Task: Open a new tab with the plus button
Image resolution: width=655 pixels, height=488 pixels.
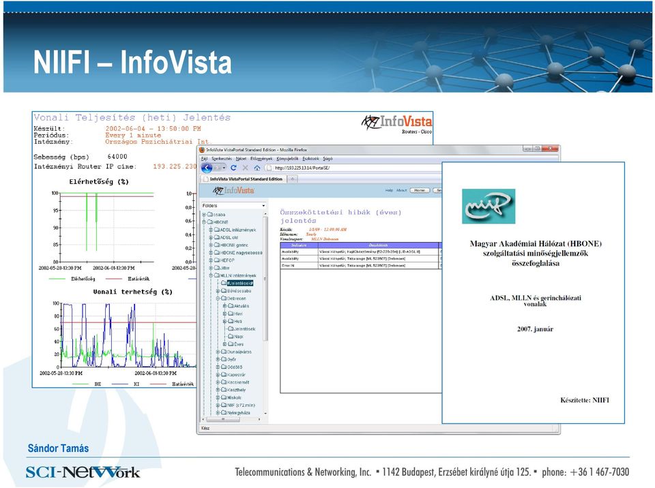Action: coord(293,179)
